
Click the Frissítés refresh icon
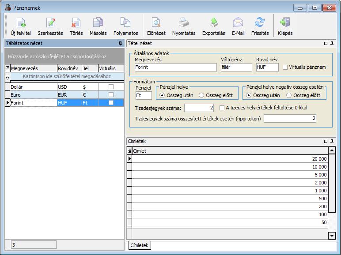click(x=260, y=22)
